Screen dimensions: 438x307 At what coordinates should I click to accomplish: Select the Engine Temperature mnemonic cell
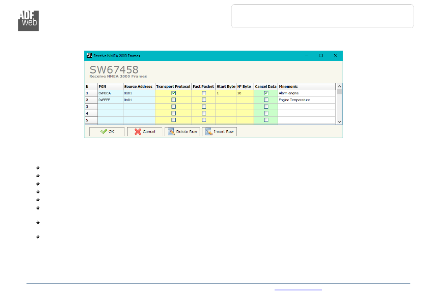pos(307,100)
